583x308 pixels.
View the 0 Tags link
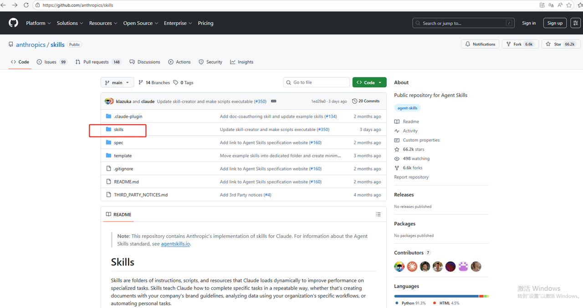184,83
